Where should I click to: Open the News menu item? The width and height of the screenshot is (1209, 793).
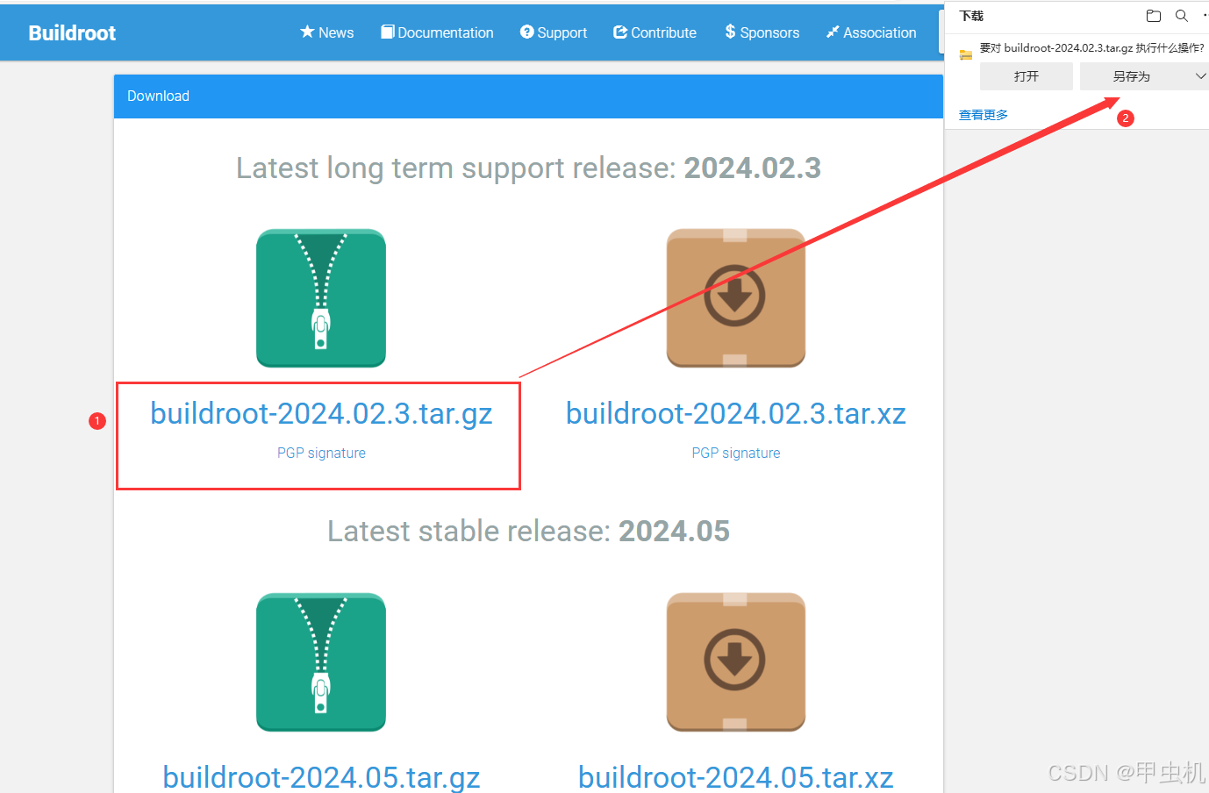pyautogui.click(x=326, y=32)
